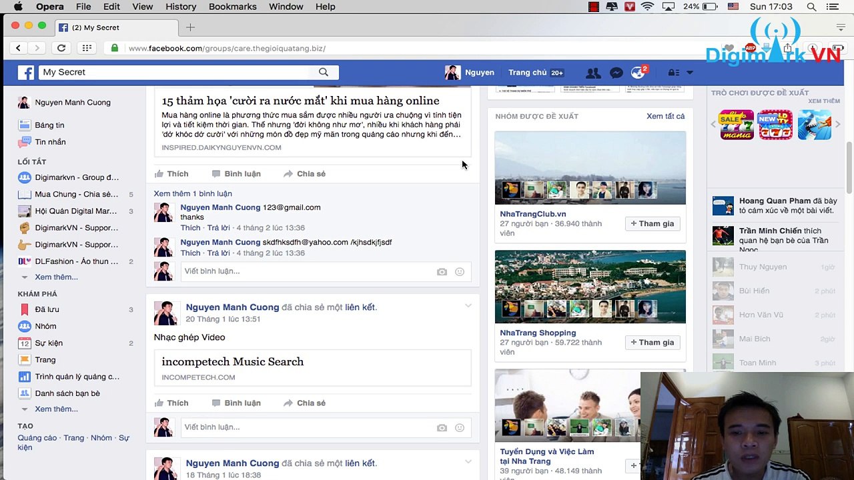Go back with the browser back arrow

tap(18, 48)
